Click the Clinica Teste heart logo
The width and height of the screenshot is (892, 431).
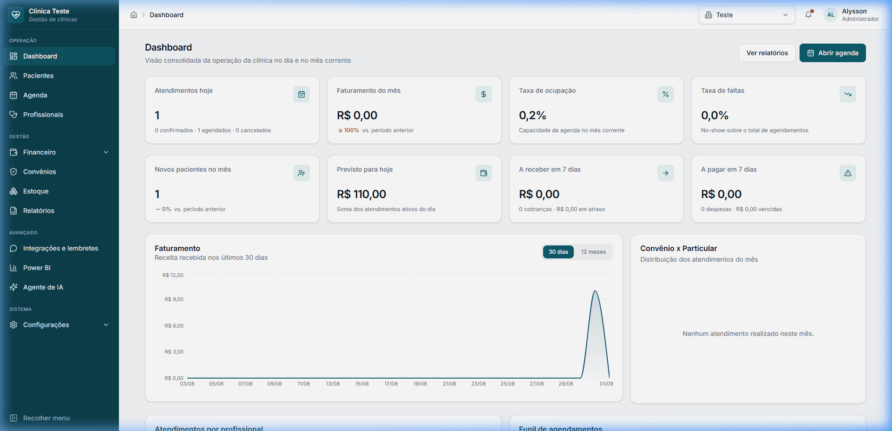(16, 15)
